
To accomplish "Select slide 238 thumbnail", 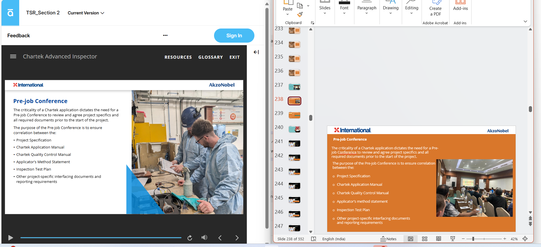I will point(294,101).
